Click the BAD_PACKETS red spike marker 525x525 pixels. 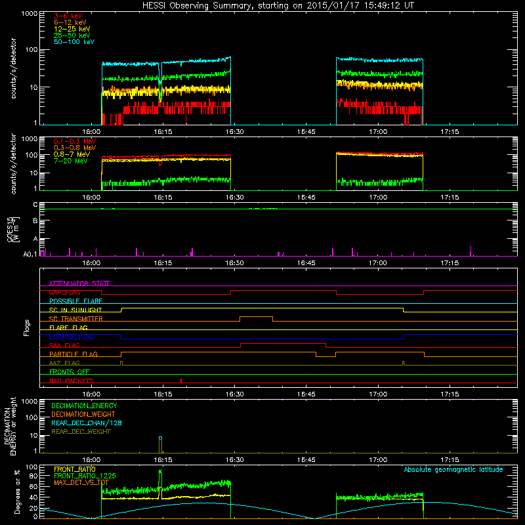click(x=181, y=381)
